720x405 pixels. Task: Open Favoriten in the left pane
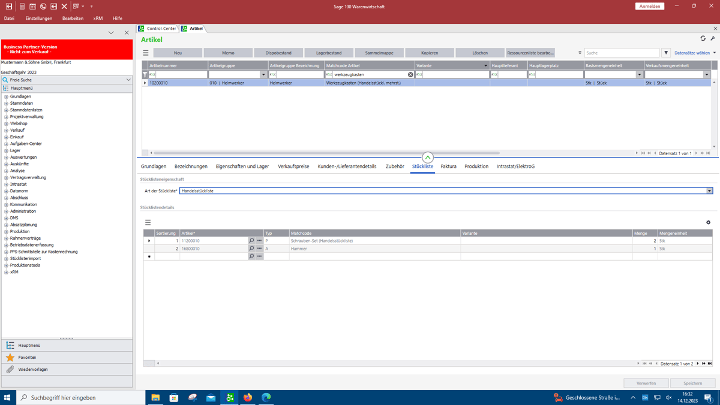click(67, 357)
